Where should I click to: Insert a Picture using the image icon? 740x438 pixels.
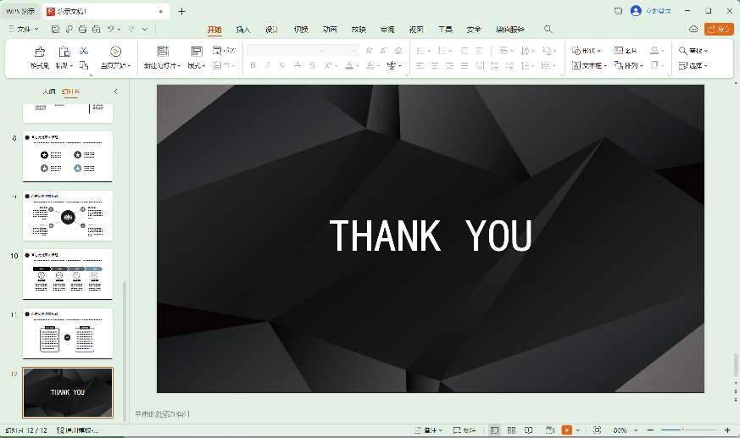coord(619,51)
